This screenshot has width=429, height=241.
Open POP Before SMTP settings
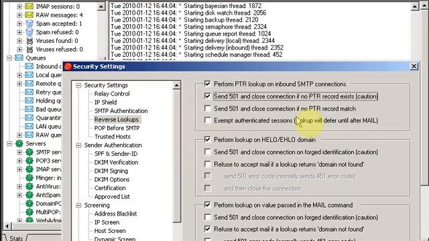pos(117,128)
